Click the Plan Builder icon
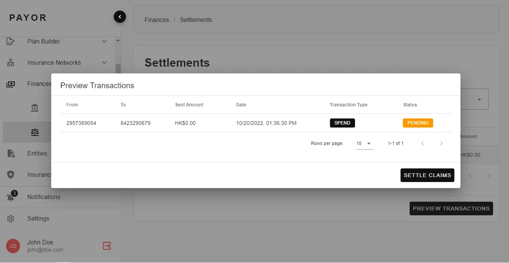 [x=11, y=42]
